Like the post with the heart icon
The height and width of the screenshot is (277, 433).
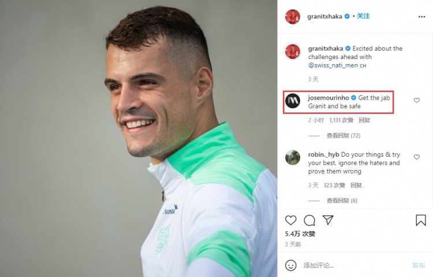tap(290, 220)
